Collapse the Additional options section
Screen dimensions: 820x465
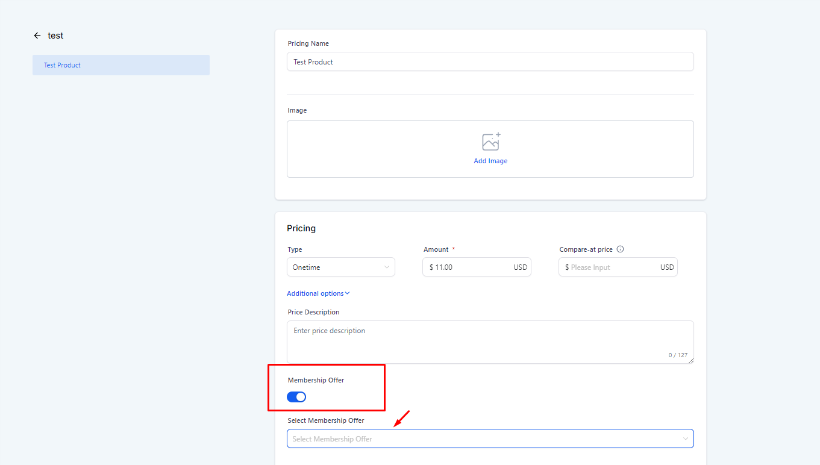click(x=315, y=293)
